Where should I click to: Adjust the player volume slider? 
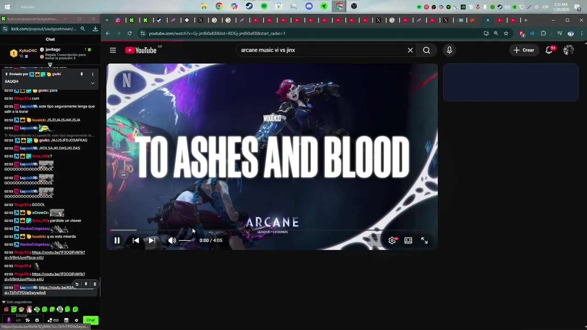(185, 240)
